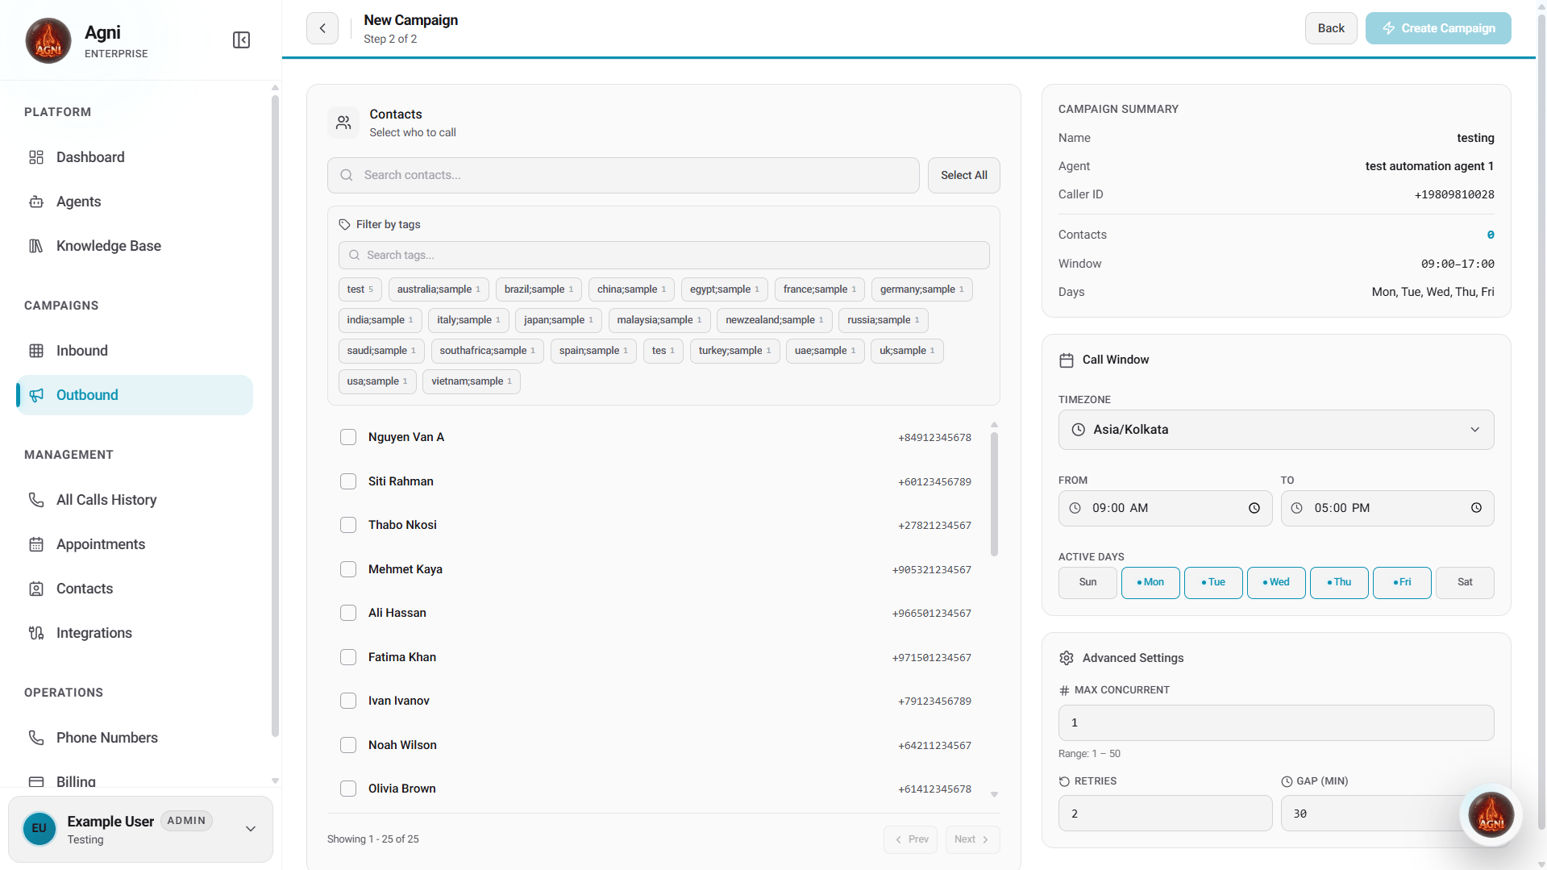The image size is (1547, 870).
Task: Open the floating Agni chat bubble
Action: coord(1491,814)
